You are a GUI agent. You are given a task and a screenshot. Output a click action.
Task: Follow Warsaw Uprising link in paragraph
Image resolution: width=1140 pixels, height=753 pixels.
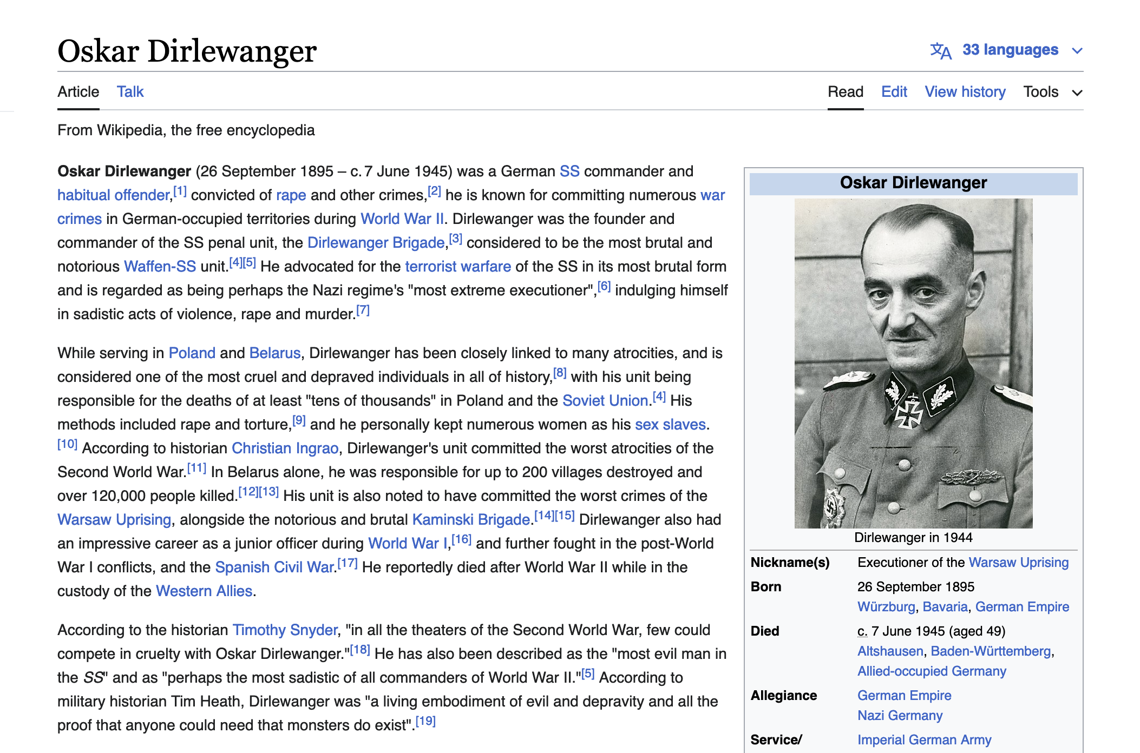114,520
